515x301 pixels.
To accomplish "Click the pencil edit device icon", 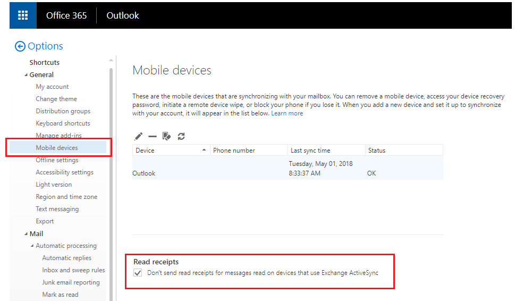I will pos(138,137).
